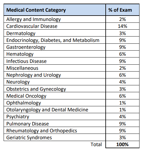Click the Medical Oncology label
Image resolution: width=144 pixels, height=153 pixels.
pos(26,96)
